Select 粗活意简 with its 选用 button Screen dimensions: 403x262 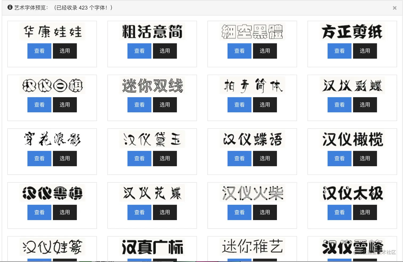165,51
